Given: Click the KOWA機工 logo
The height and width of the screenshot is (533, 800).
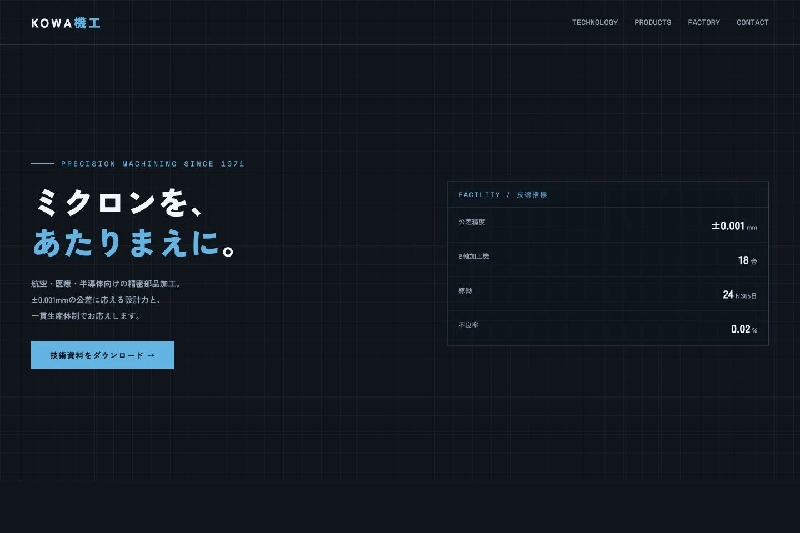Looking at the screenshot, I should coord(66,23).
